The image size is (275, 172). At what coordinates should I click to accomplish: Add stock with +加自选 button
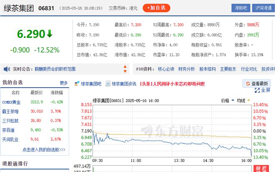click(156, 8)
